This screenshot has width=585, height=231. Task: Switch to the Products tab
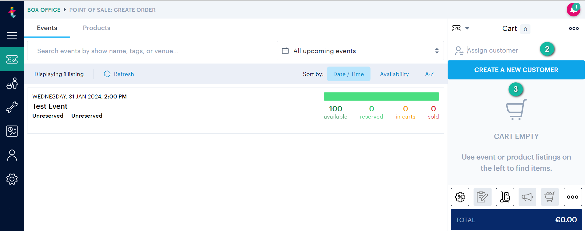(97, 28)
